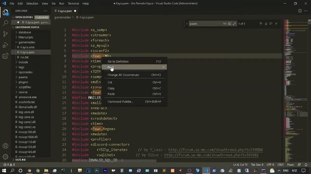Viewport: 311px width, 174px height.
Task: Click the code minimap
Action: point(295,91)
